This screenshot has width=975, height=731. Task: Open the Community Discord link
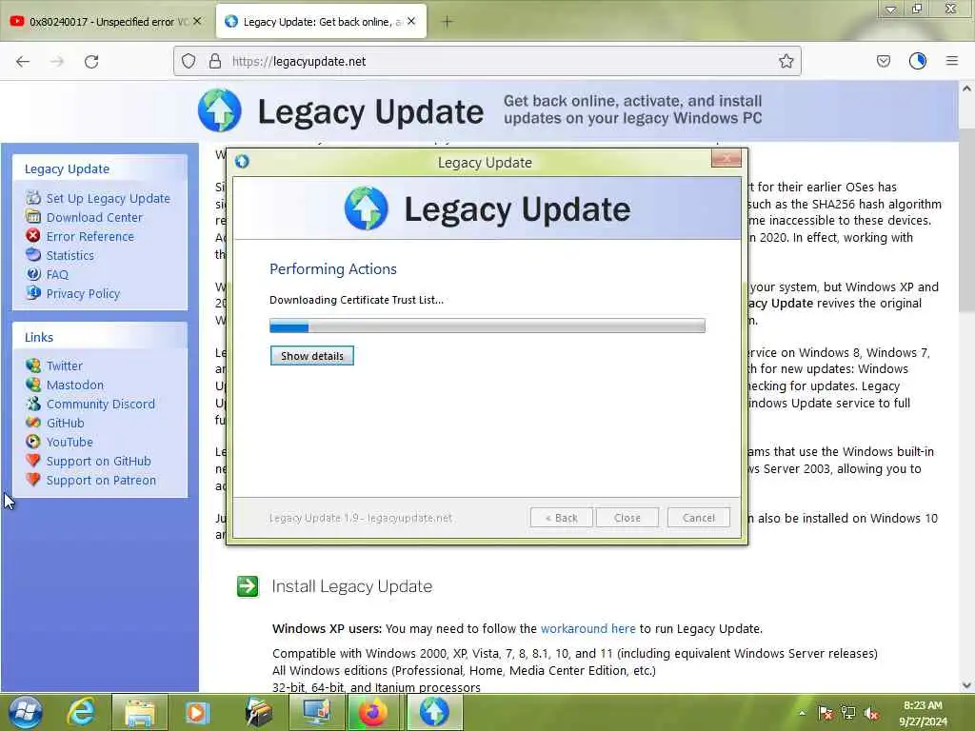tap(100, 404)
